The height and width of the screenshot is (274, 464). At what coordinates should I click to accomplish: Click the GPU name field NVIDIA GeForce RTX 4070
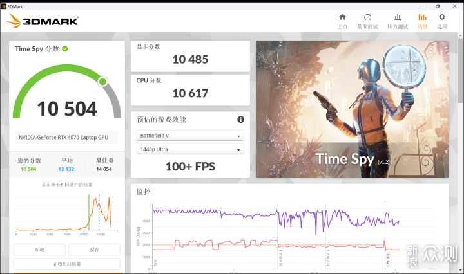coord(66,137)
